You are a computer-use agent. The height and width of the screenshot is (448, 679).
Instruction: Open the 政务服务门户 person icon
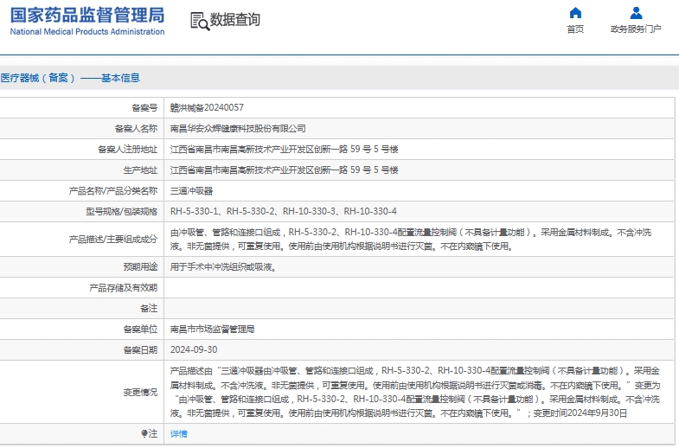[636, 13]
